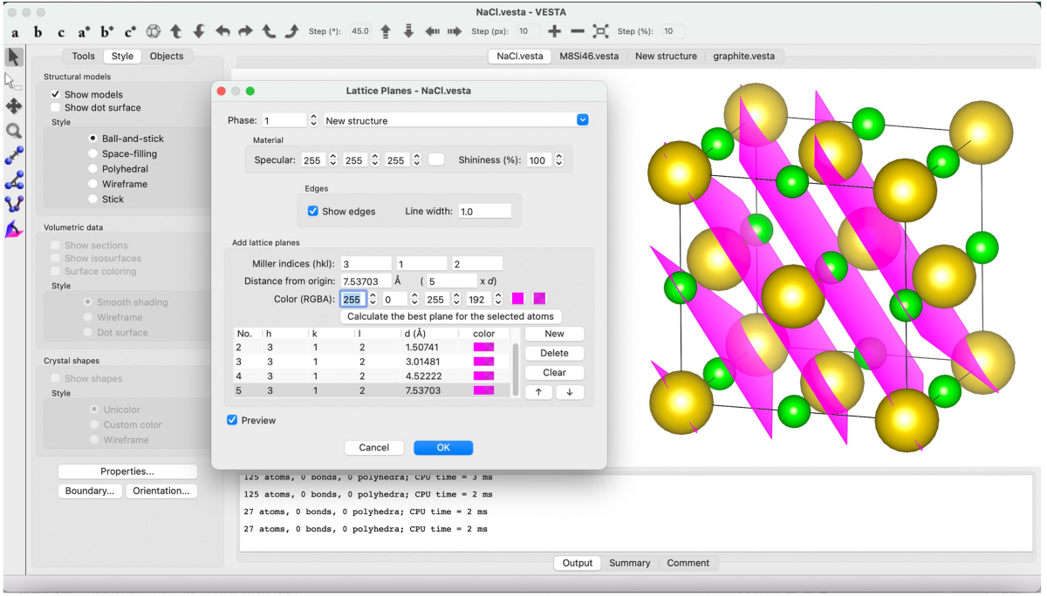1047x596 pixels.
Task: Adjust the Phase number stepper
Action: coord(313,120)
